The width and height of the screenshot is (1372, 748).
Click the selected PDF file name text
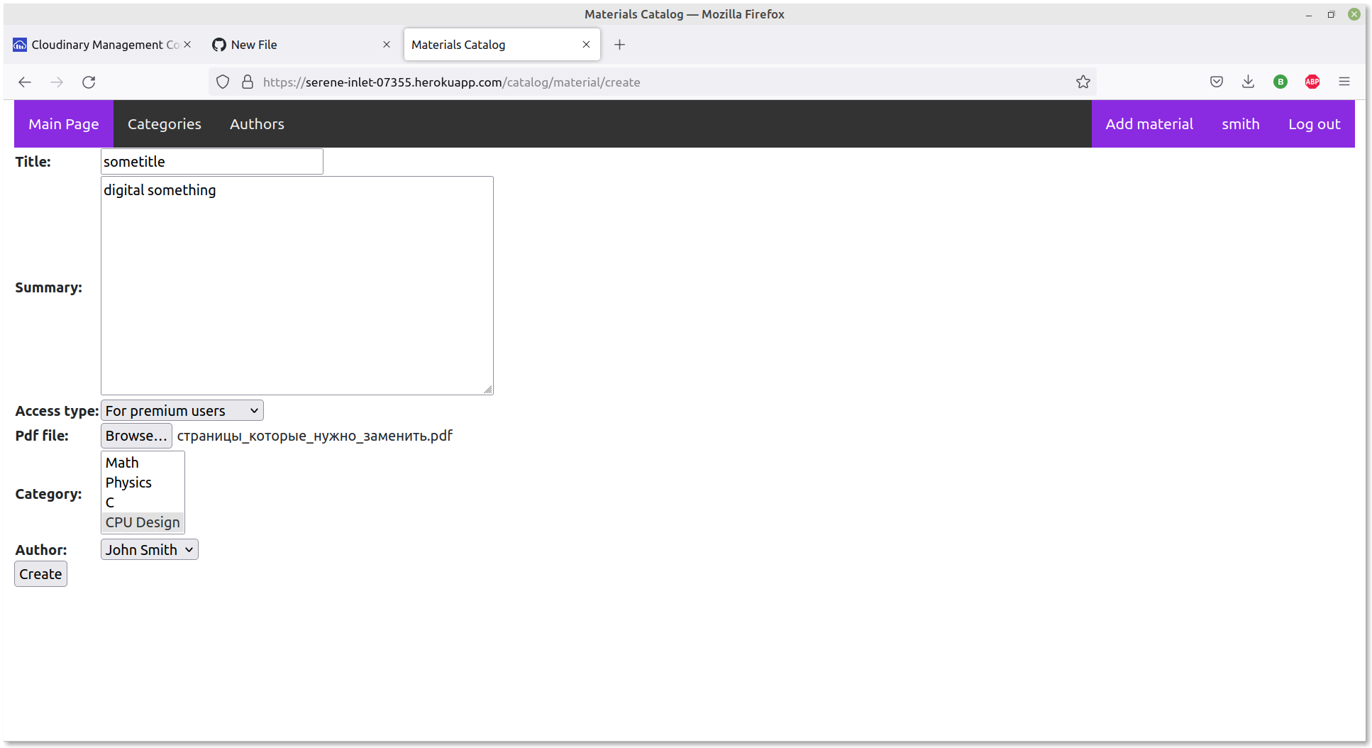pyautogui.click(x=314, y=436)
